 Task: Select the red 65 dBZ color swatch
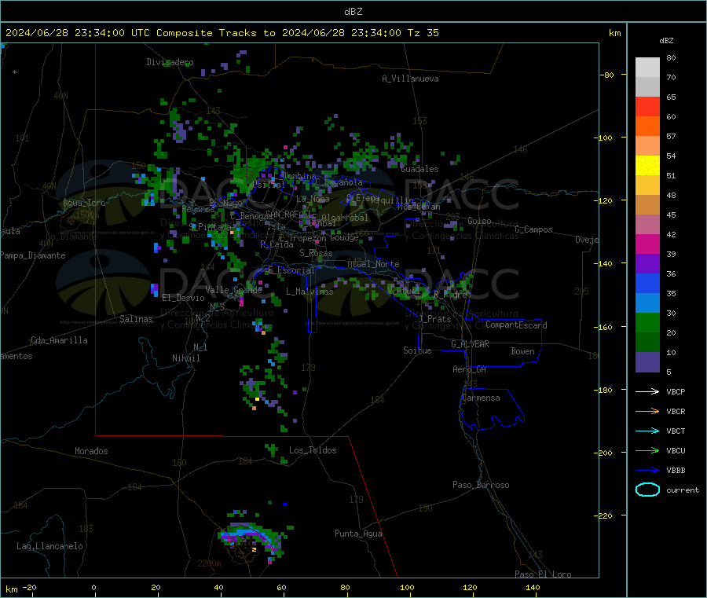pos(647,106)
